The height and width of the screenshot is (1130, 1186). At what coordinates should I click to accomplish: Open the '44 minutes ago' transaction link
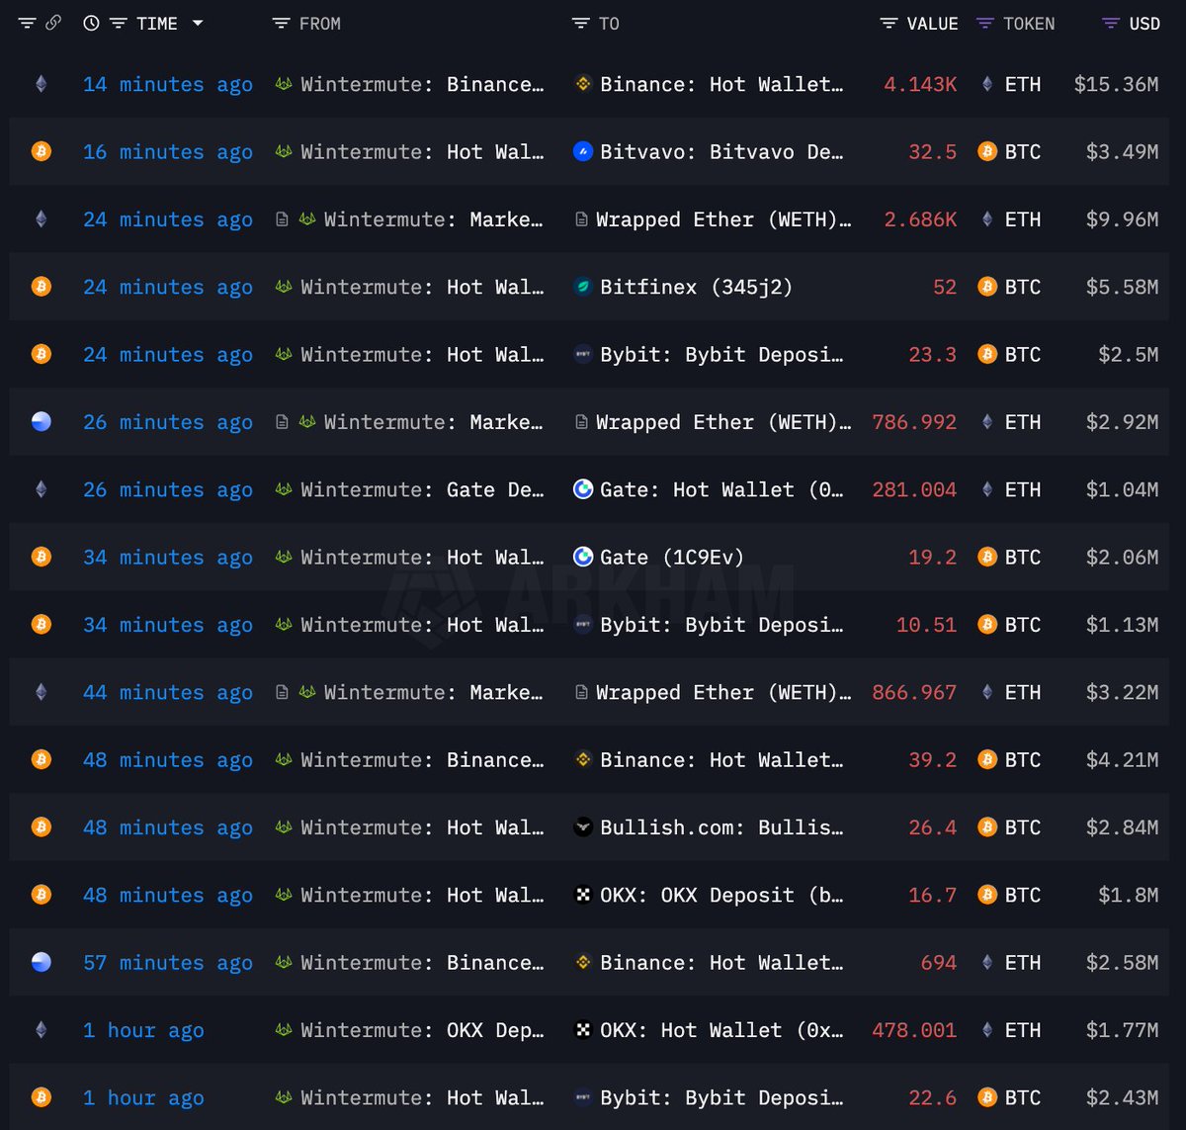pos(168,693)
